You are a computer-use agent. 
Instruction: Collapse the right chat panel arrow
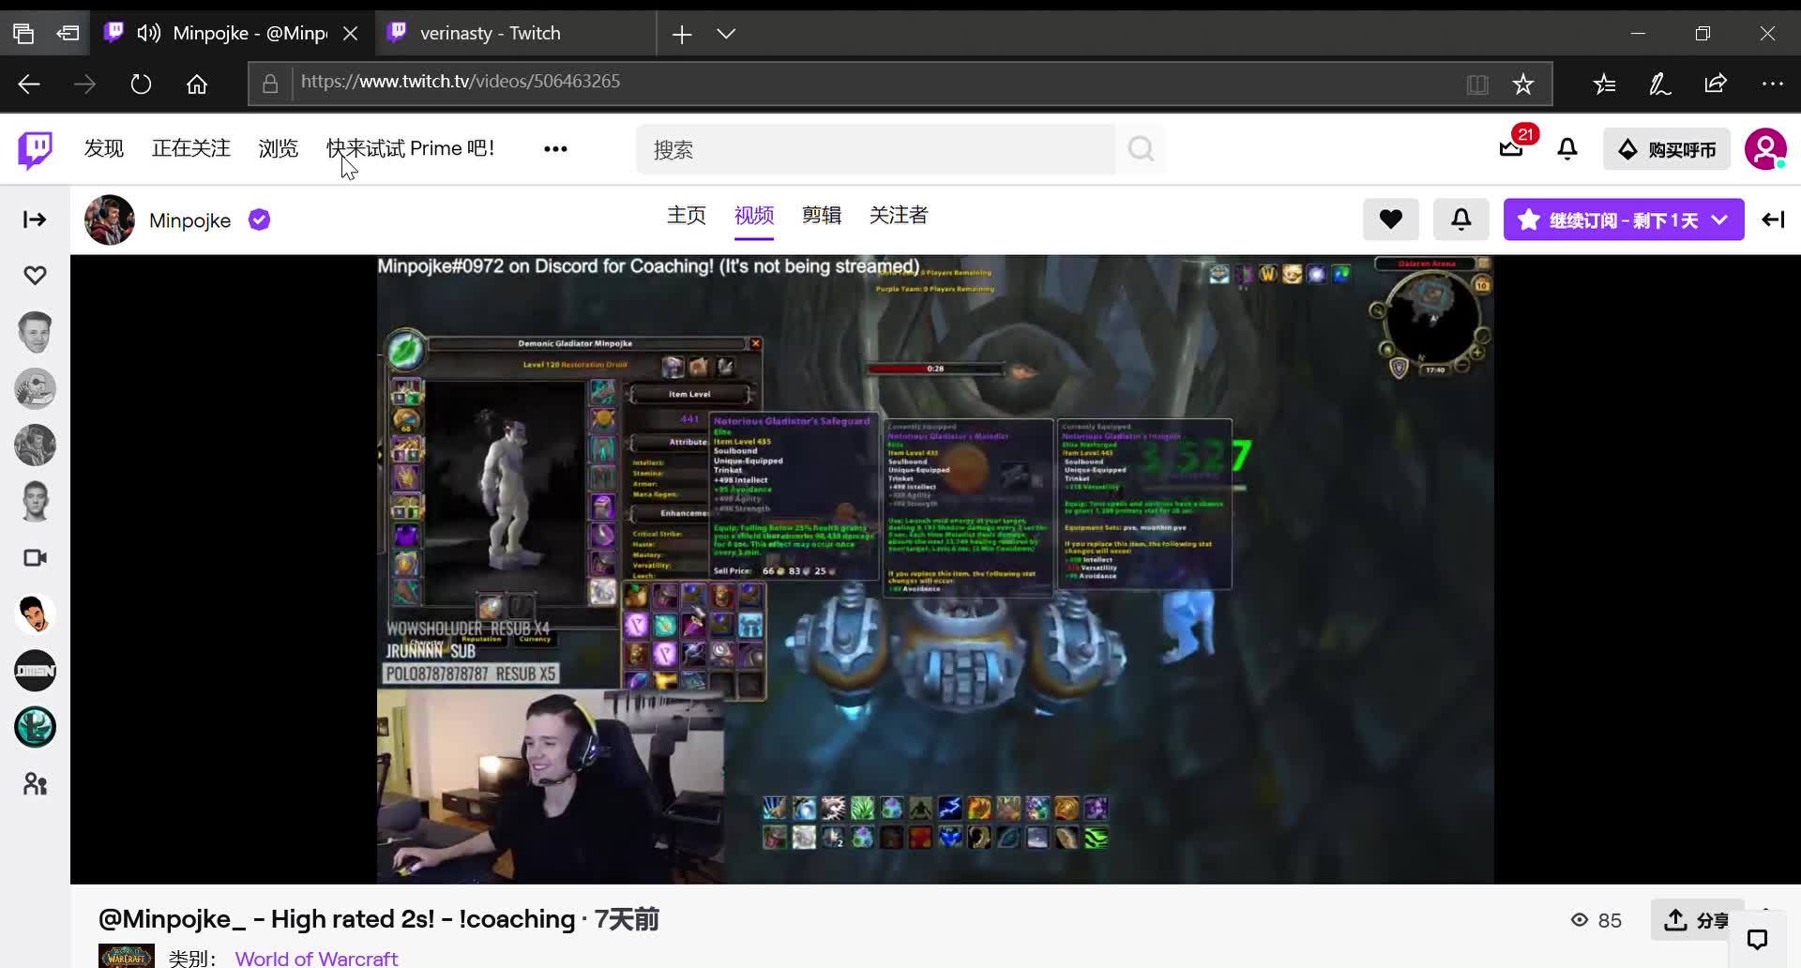point(1773,219)
